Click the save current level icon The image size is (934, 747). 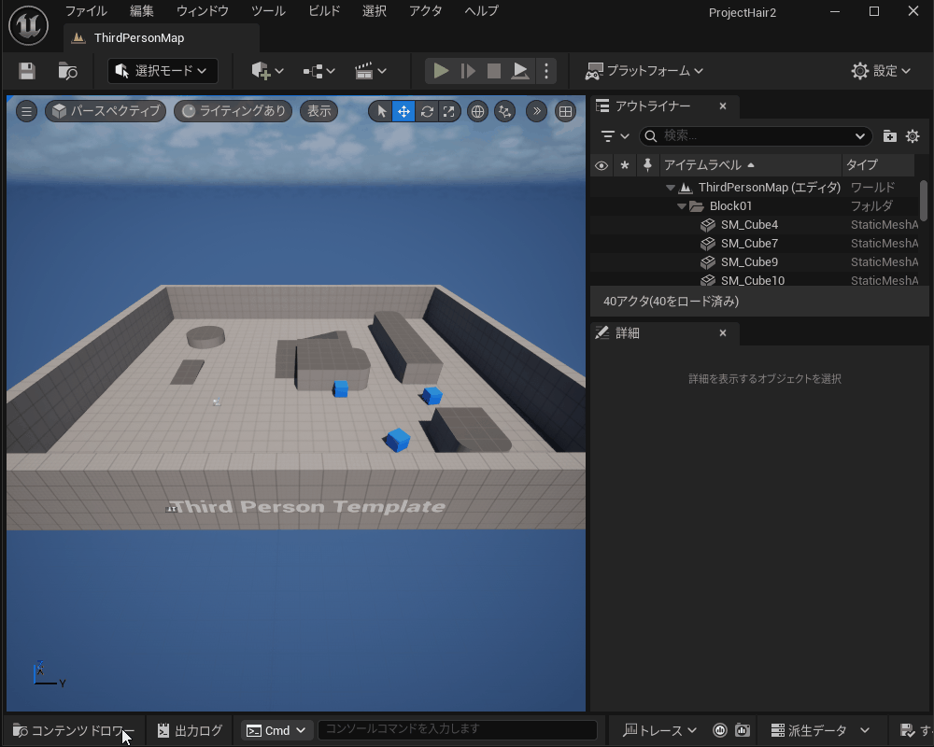pyautogui.click(x=27, y=71)
